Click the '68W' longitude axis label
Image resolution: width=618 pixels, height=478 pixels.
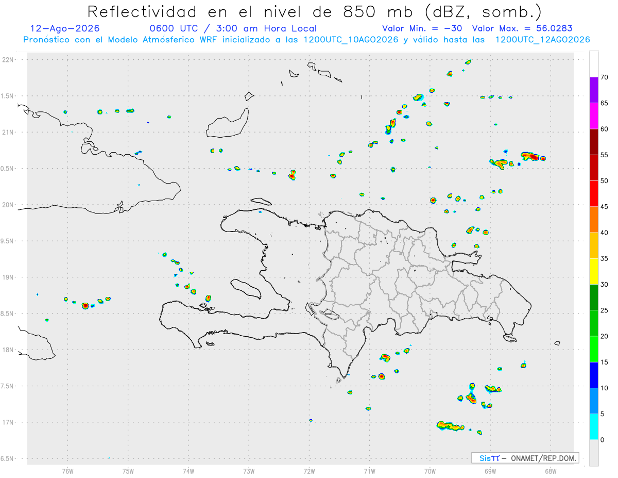click(551, 470)
